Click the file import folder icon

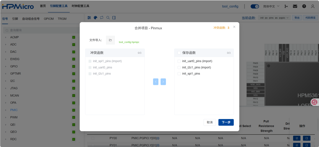coord(110,40)
